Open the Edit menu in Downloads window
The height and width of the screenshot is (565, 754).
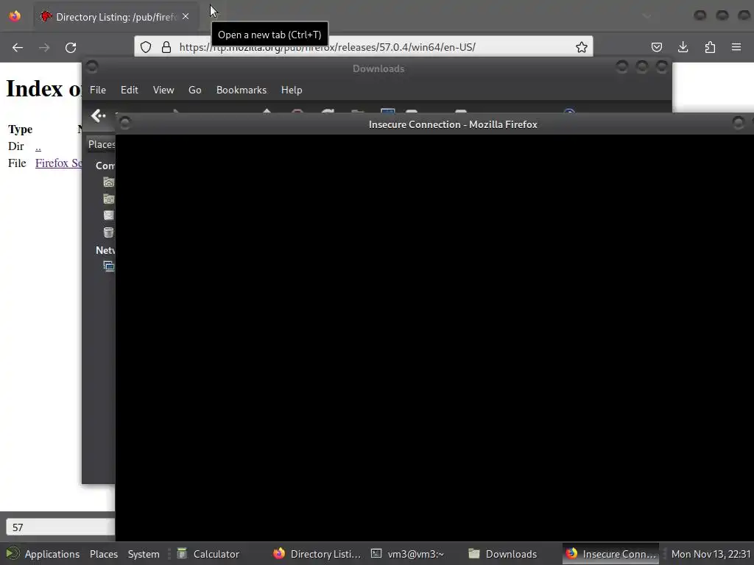coord(130,90)
